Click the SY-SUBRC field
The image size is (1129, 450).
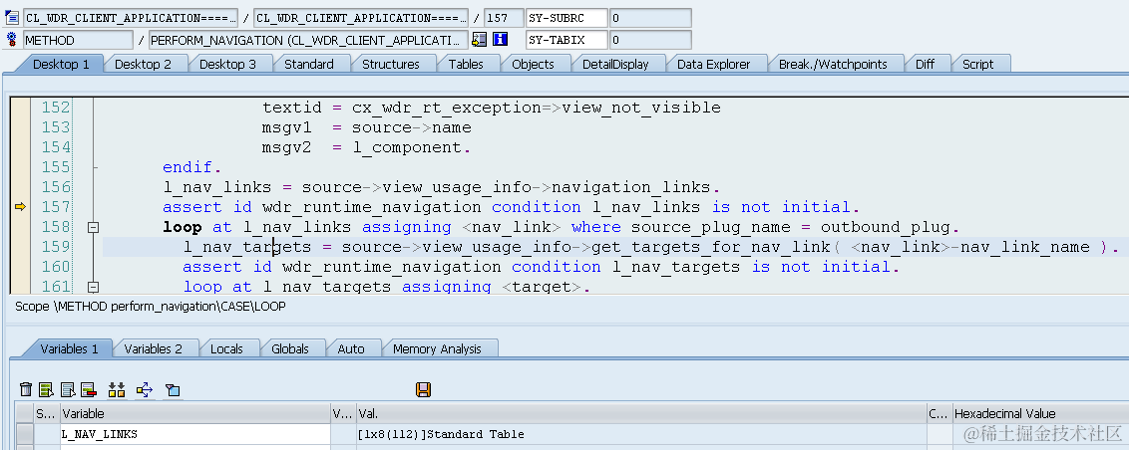click(565, 18)
